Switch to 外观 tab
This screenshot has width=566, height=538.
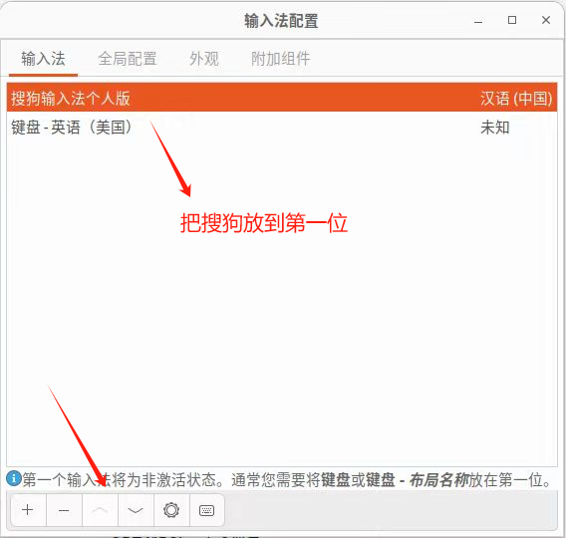pyautogui.click(x=204, y=59)
